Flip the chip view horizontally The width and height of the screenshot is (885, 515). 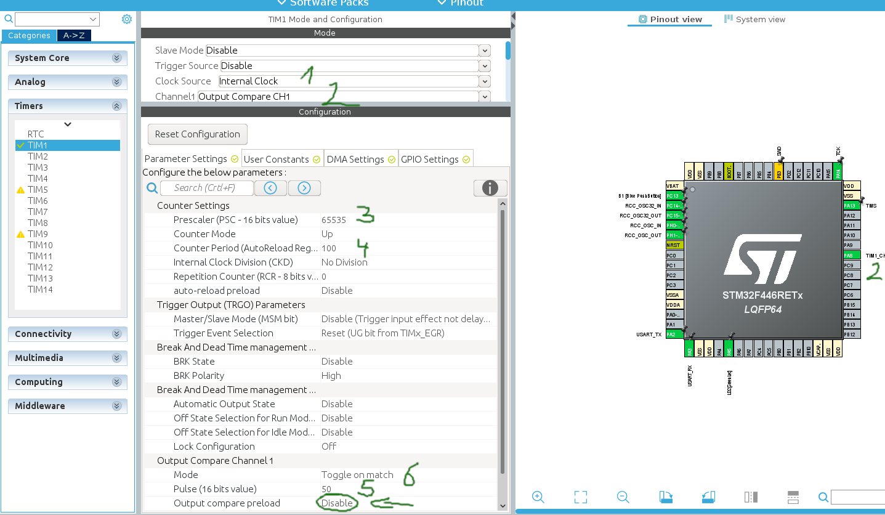click(x=750, y=497)
